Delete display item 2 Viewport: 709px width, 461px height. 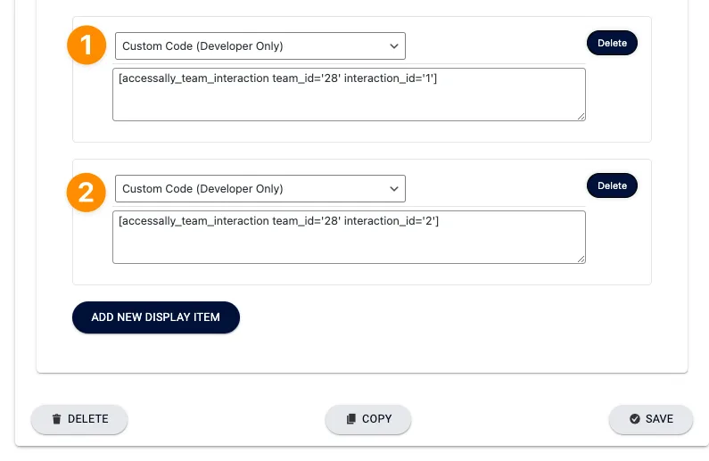click(612, 185)
